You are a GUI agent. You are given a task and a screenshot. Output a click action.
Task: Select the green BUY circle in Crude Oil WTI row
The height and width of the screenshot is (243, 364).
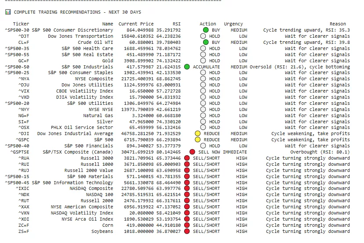pos(205,43)
